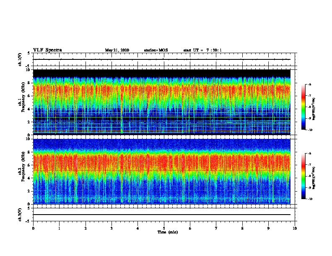The image size is (332, 256).
Task: Click the '2' kHz tick on ch.1 axis
Action: 29,122
